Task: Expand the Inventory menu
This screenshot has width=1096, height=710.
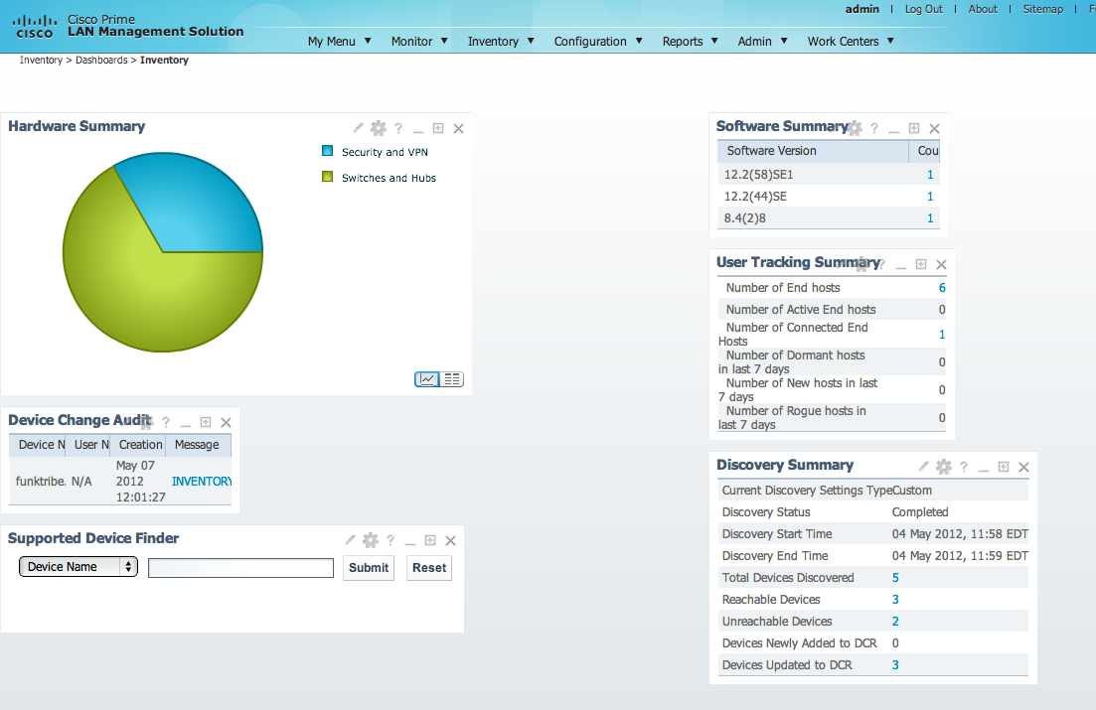Action: (x=501, y=42)
